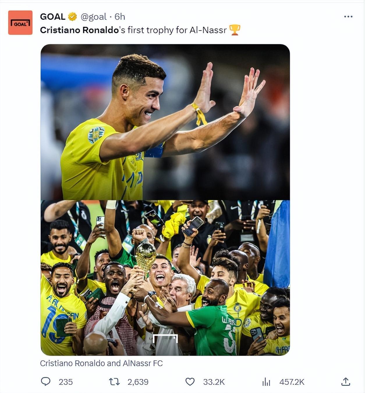Click the 2,639 retweets count
Image resolution: width=365 pixels, height=393 pixels.
tap(138, 382)
